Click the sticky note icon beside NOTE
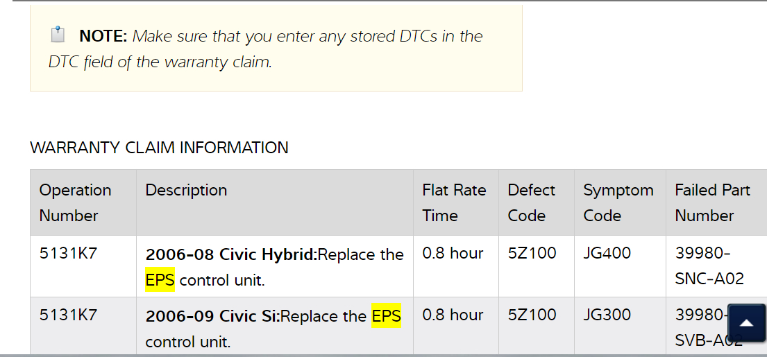Screen dimensions: 767x357 click(x=58, y=35)
